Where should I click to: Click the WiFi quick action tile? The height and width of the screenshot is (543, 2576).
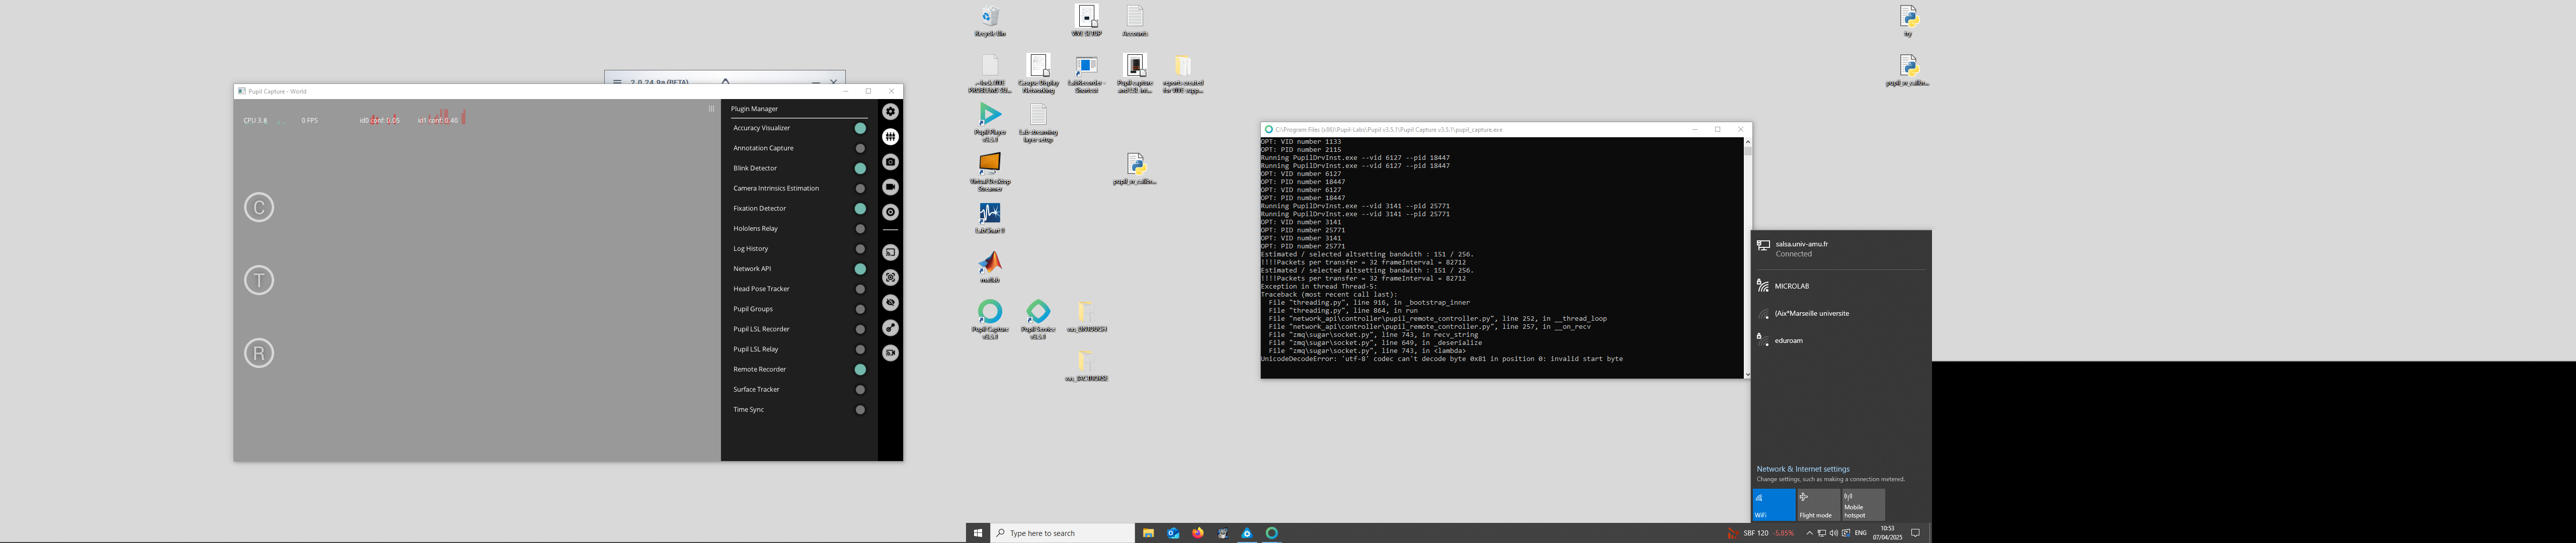[x=1773, y=505]
